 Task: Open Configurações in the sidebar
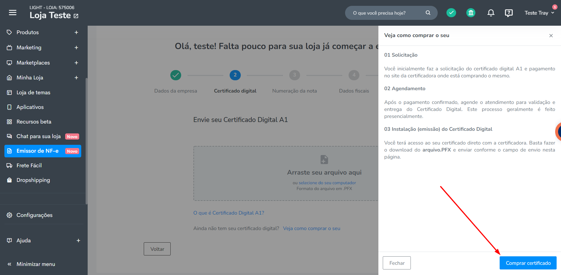click(x=34, y=215)
